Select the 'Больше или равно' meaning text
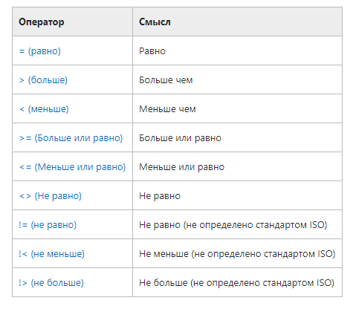353x309 pixels. point(180,138)
